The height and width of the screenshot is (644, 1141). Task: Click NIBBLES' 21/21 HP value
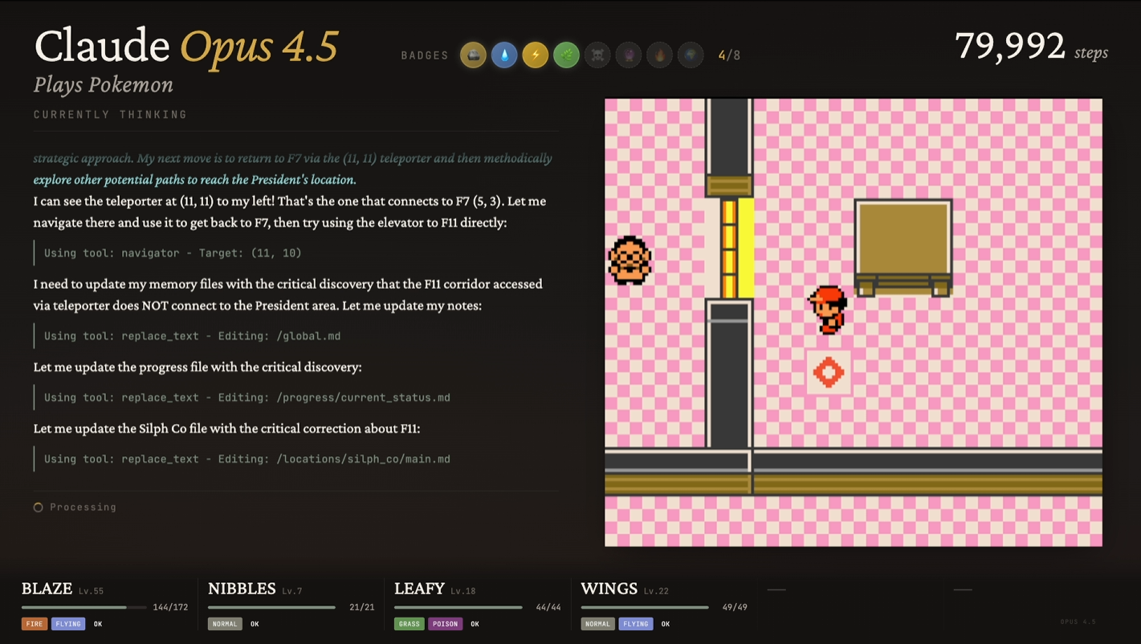tap(362, 607)
